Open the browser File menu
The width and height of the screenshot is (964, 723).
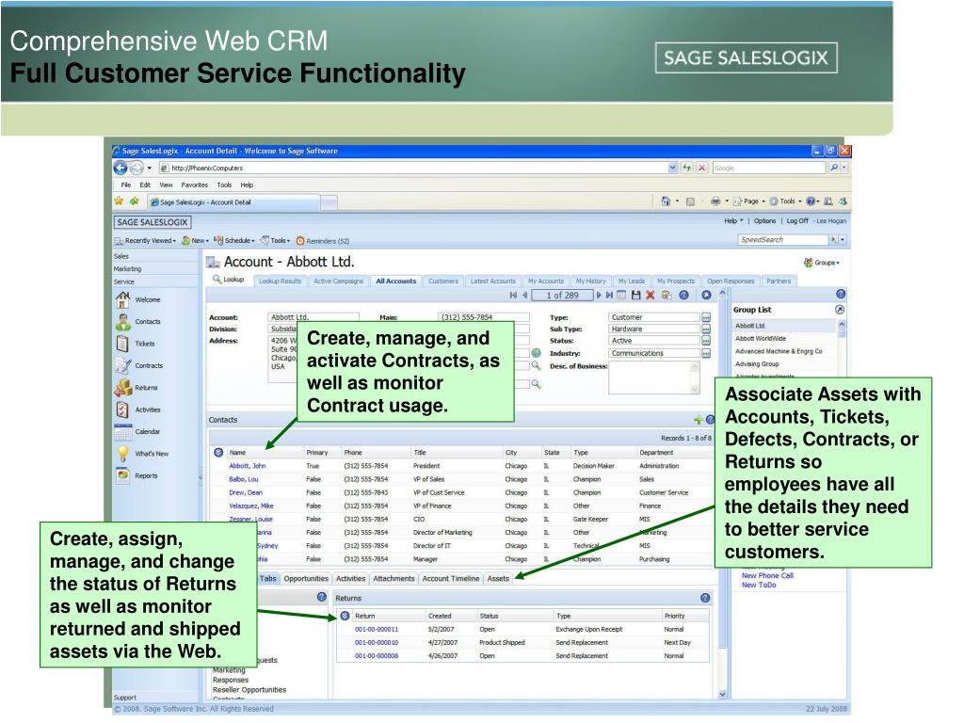(x=126, y=185)
